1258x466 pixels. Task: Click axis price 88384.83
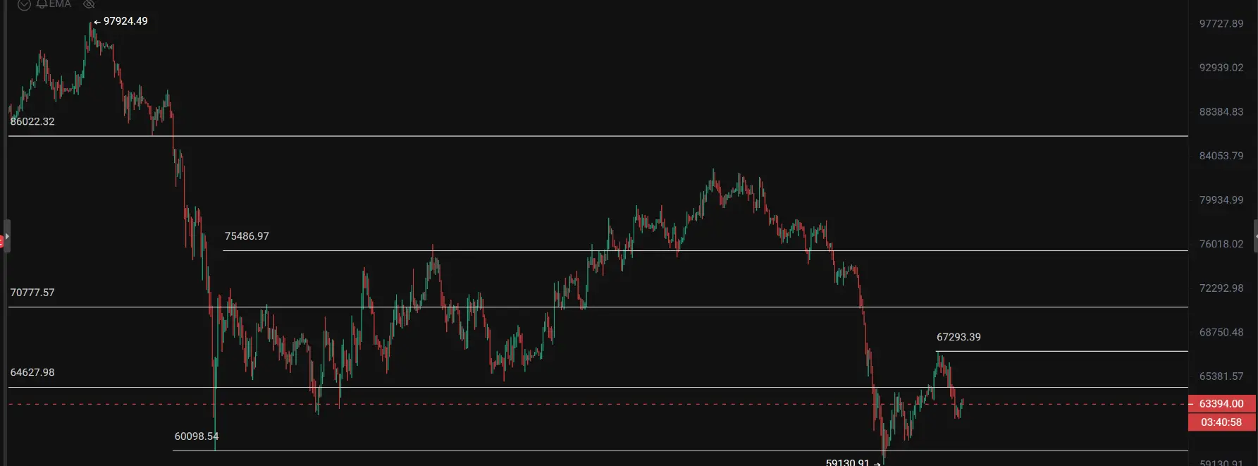point(1221,112)
